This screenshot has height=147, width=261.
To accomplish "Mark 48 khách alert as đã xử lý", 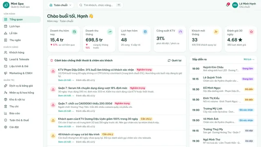I will tap(85, 142).
